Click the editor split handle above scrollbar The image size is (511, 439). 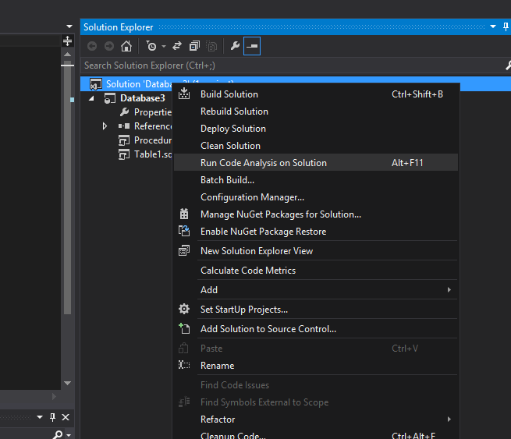coord(67,41)
